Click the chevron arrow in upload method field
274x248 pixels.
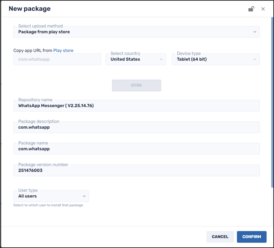click(x=255, y=32)
